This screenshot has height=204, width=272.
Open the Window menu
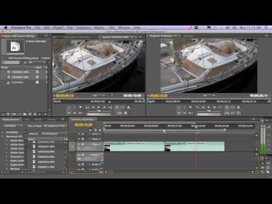tap(124, 28)
